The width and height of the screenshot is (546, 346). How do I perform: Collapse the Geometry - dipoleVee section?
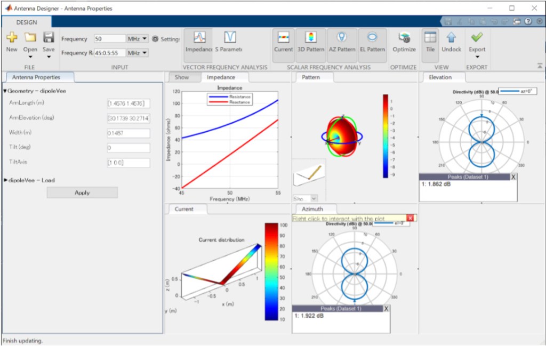pyautogui.click(x=5, y=91)
